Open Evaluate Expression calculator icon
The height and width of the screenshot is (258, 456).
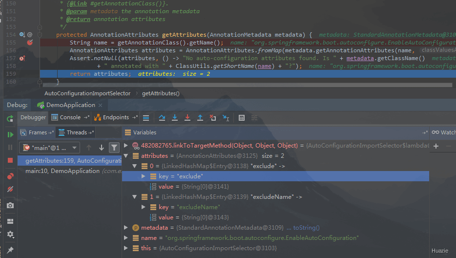[x=241, y=118]
